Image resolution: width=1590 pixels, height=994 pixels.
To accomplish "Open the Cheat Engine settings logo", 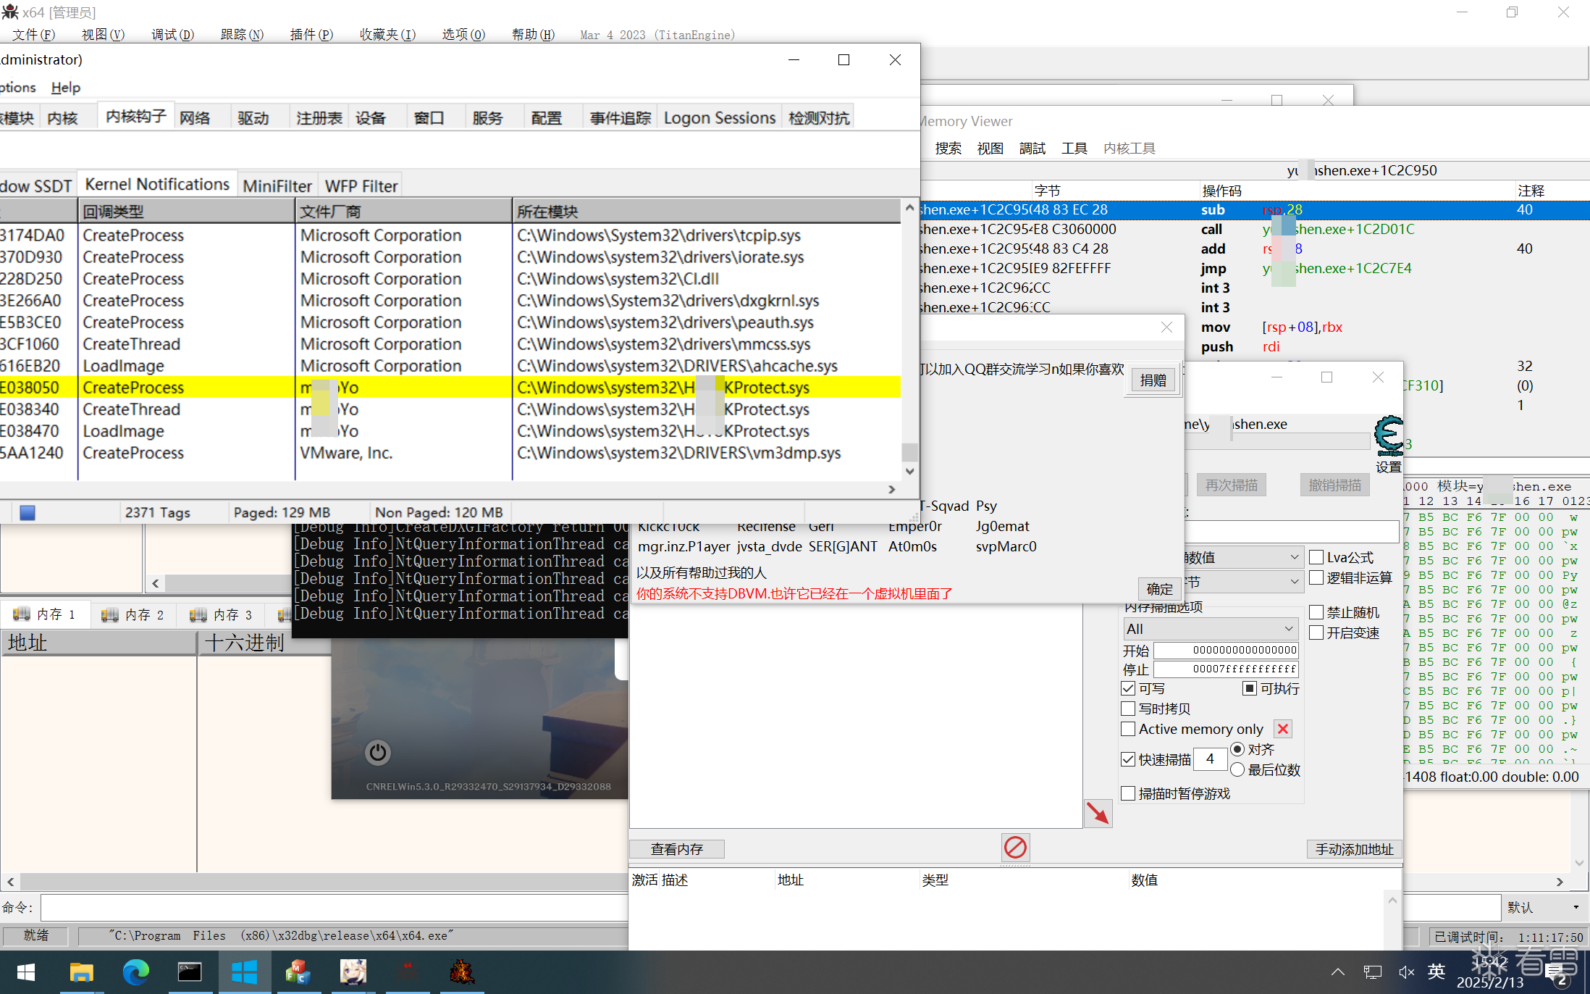I will click(x=1389, y=435).
